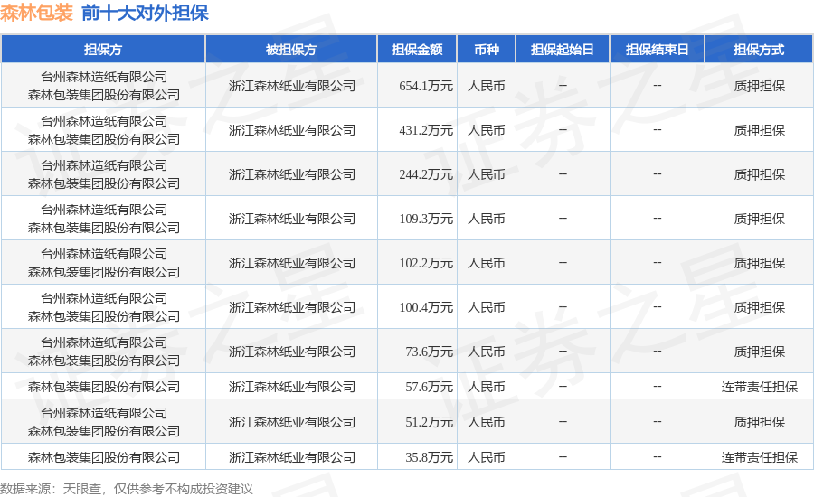Click 浙江森林纸业有限公司 in the 35.8万元 row
814x497 pixels.
292,457
